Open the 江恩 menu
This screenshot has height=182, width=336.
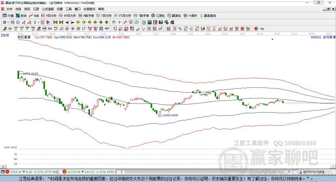(36, 9)
